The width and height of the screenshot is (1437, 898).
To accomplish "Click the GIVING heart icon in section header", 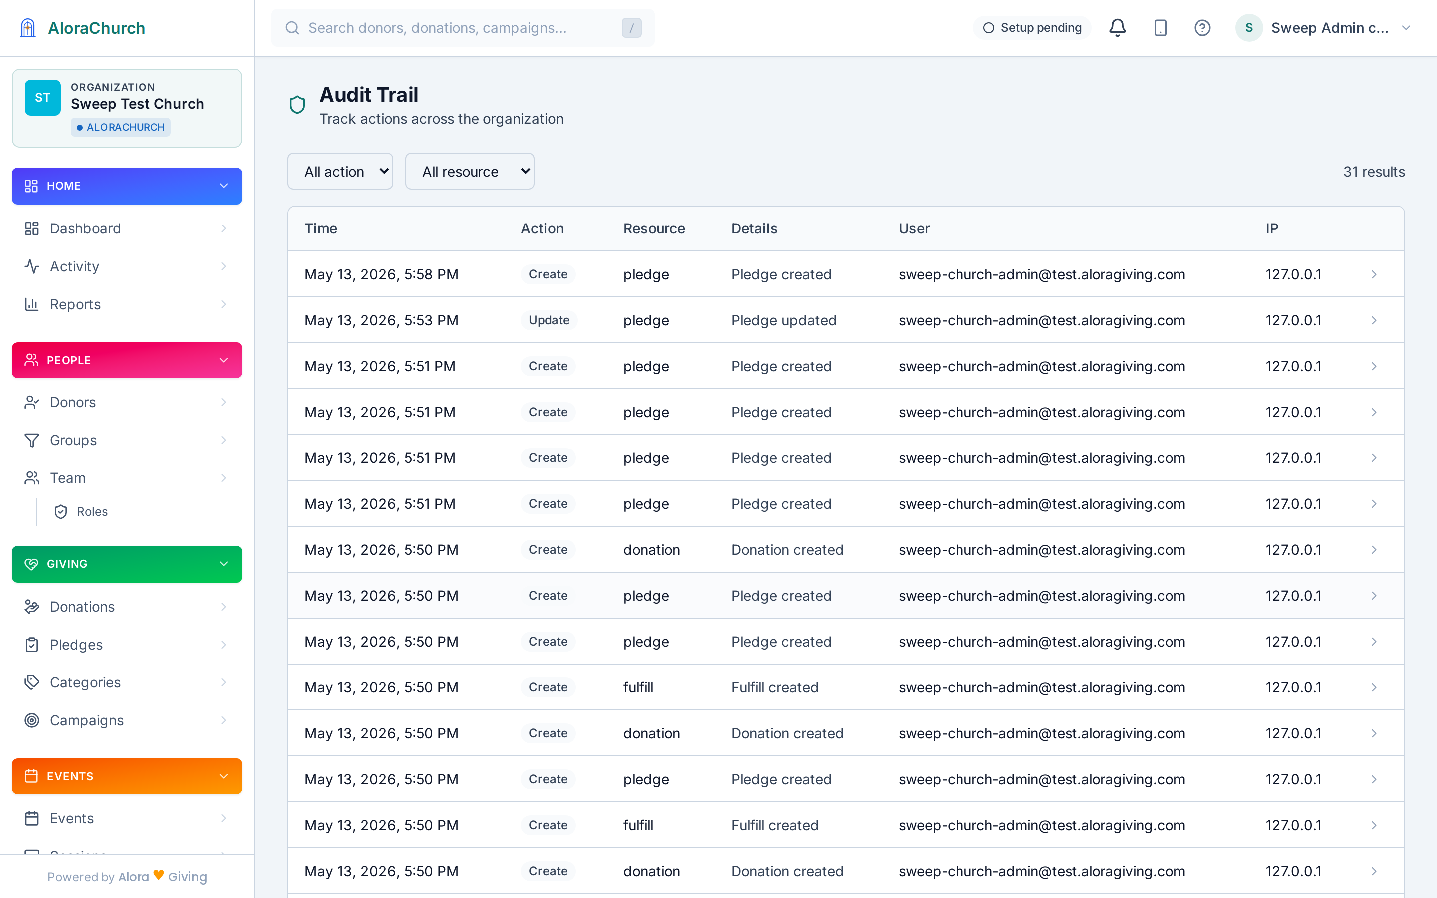I will (x=31, y=564).
